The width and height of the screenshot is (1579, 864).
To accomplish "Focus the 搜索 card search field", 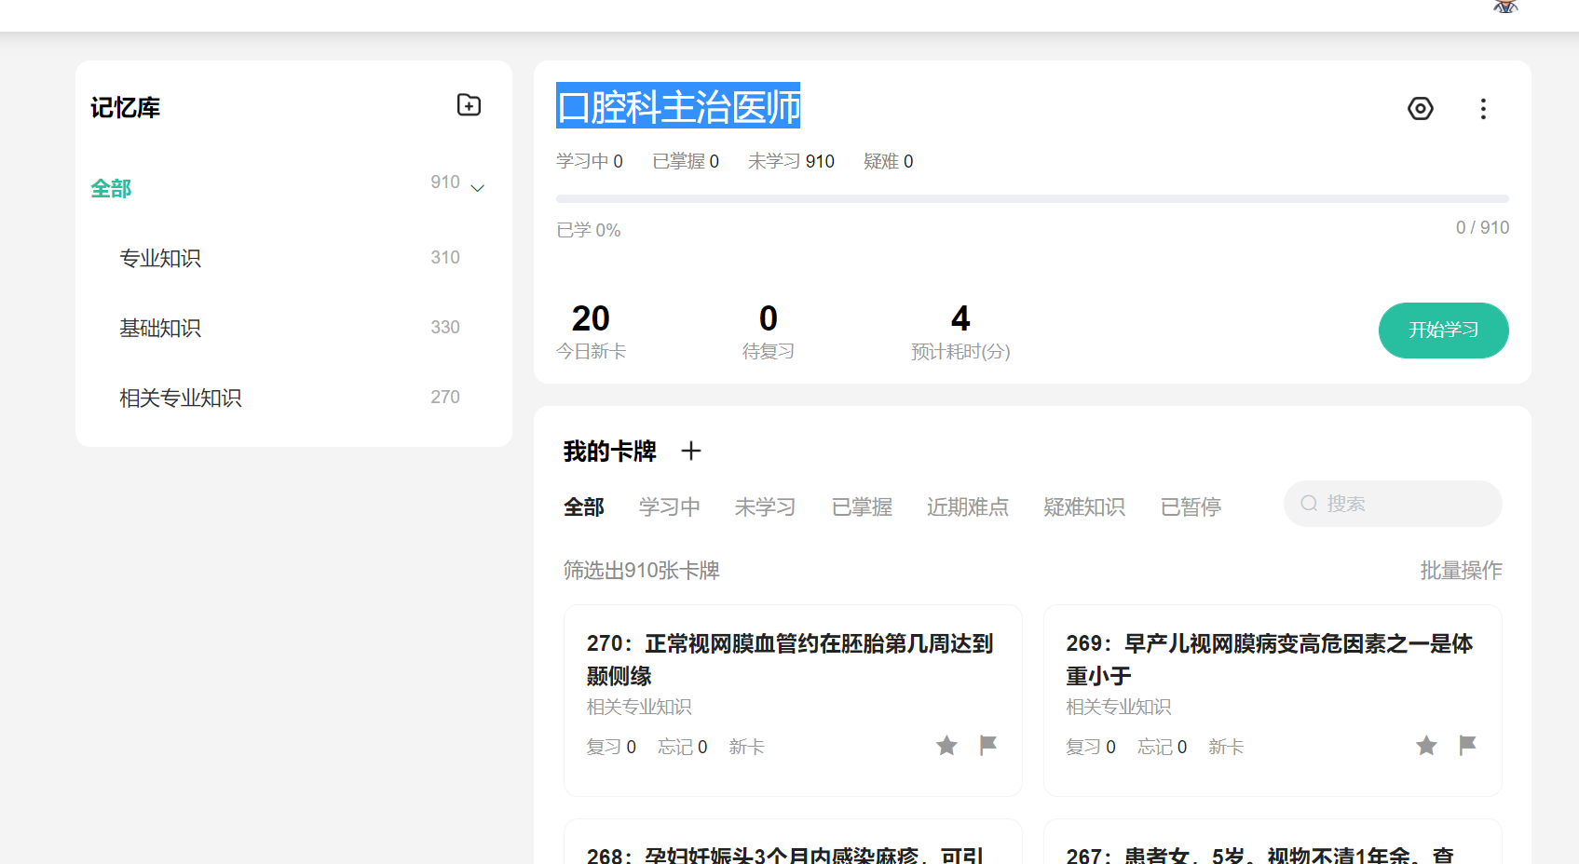I will pos(1393,504).
